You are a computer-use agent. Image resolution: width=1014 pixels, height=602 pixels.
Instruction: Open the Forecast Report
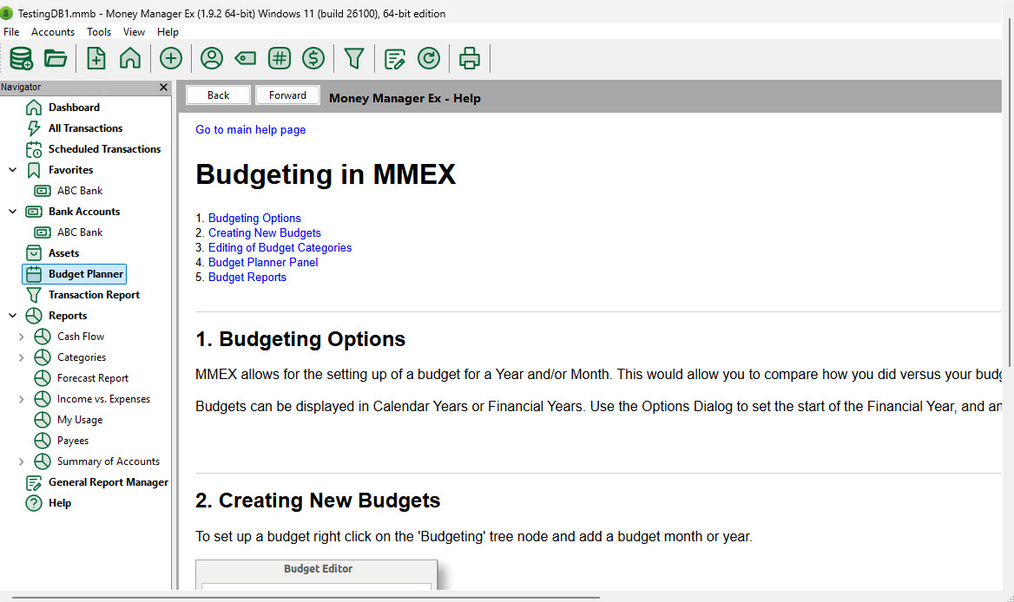(93, 378)
